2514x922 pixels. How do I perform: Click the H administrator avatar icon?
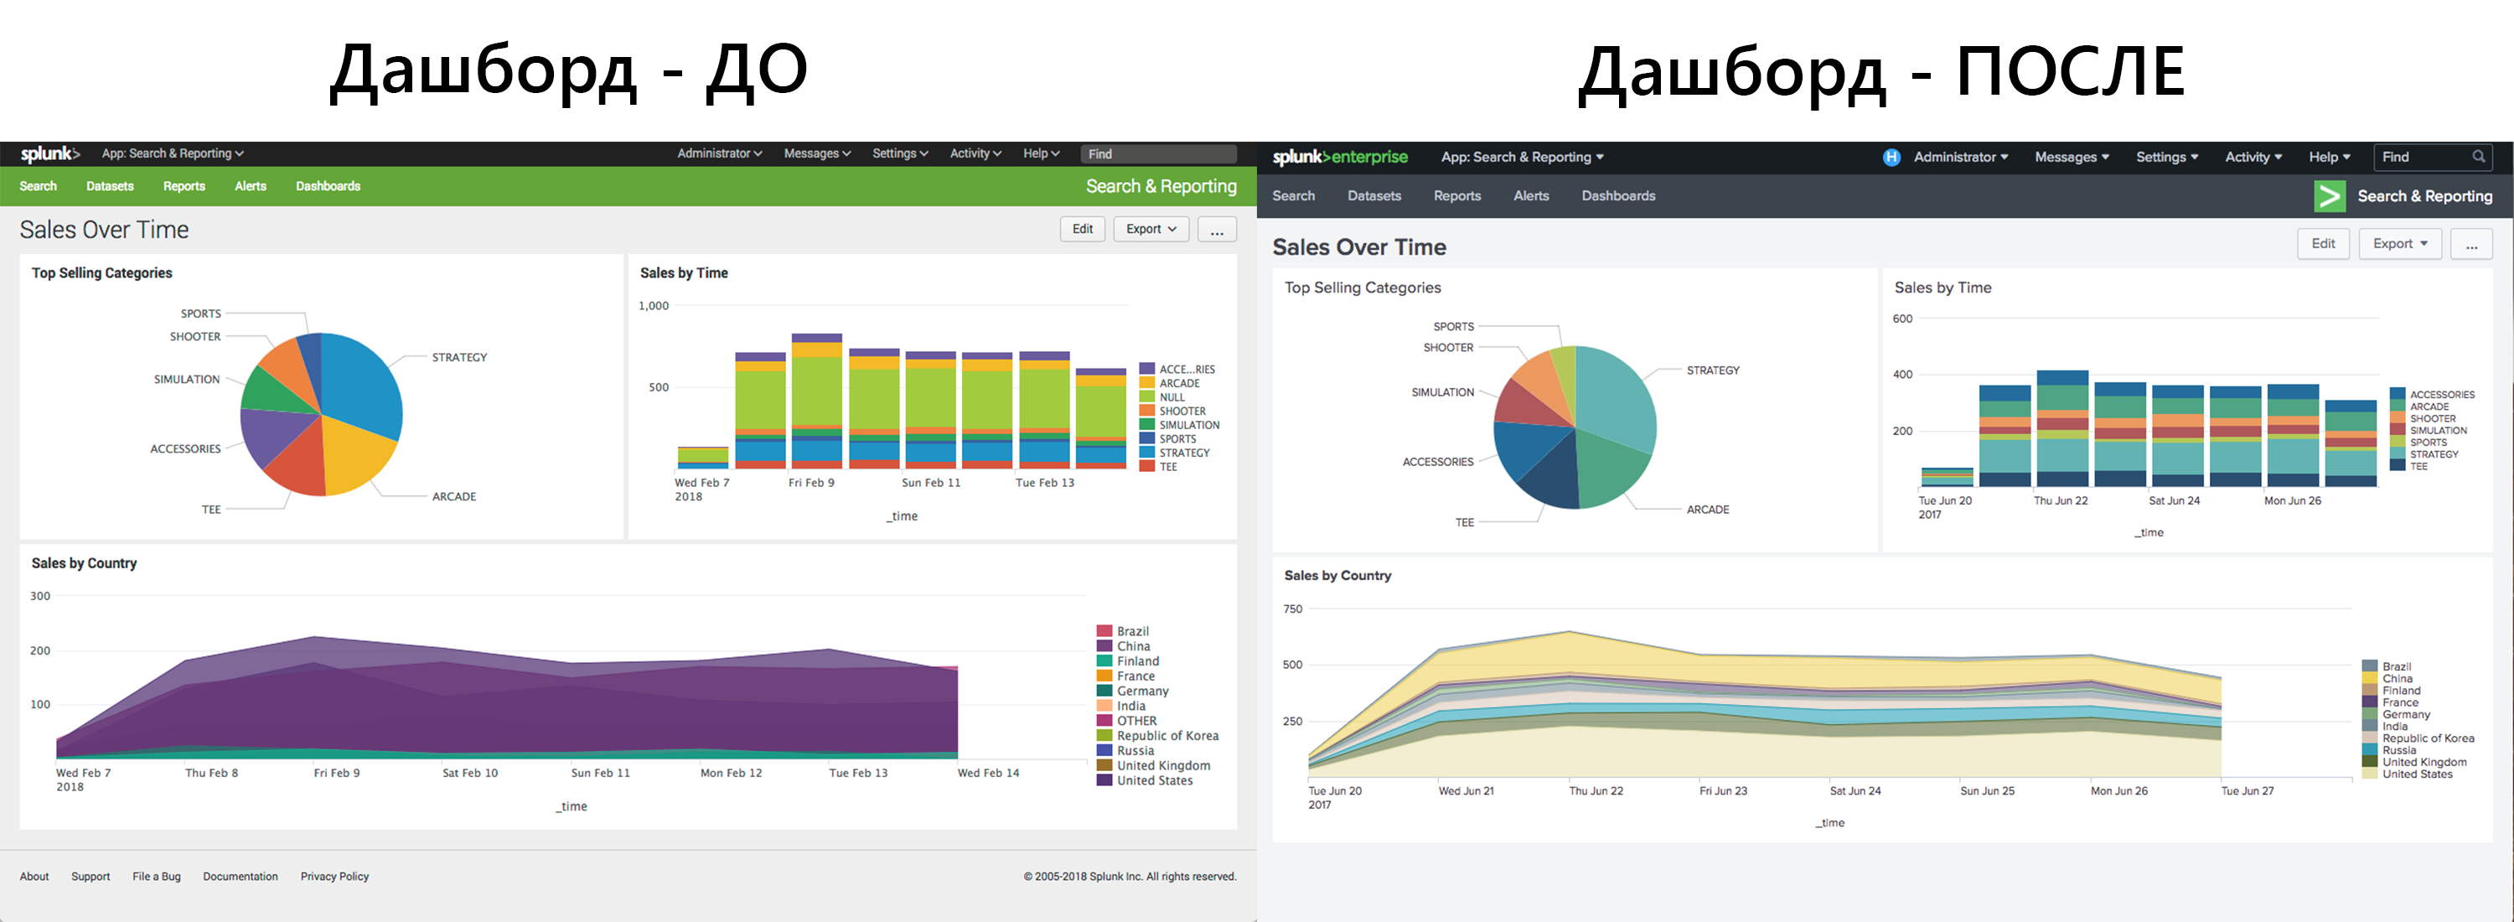pyautogui.click(x=1892, y=156)
